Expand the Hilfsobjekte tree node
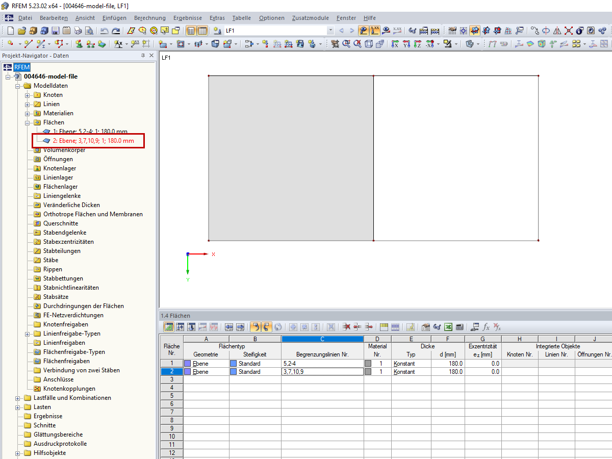Viewport: 612px width, 459px height. click(x=18, y=453)
